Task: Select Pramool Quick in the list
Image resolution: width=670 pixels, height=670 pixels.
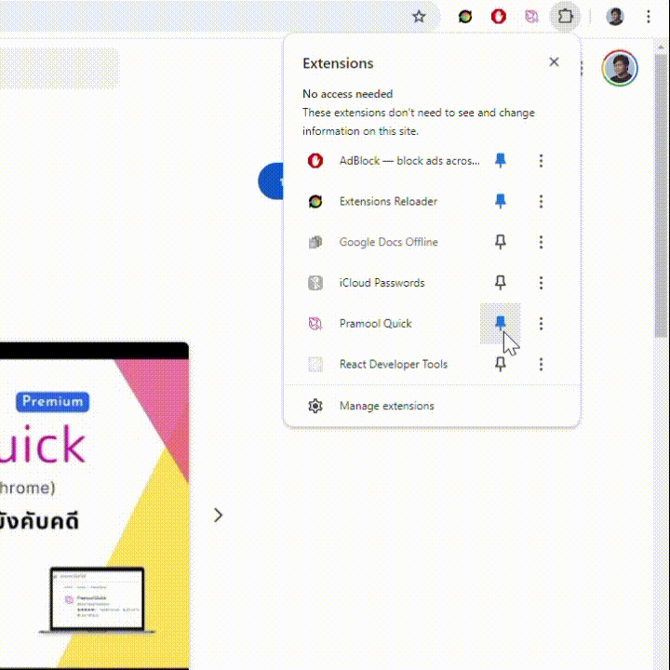Action: [375, 324]
